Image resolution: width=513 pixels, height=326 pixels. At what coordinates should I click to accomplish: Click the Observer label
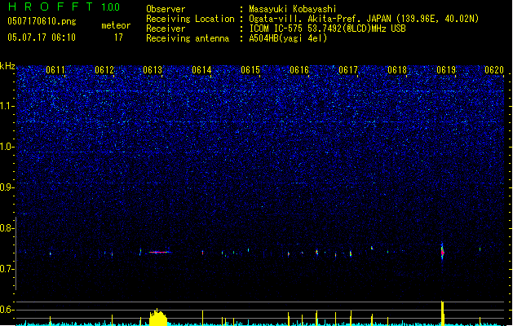tap(166, 9)
